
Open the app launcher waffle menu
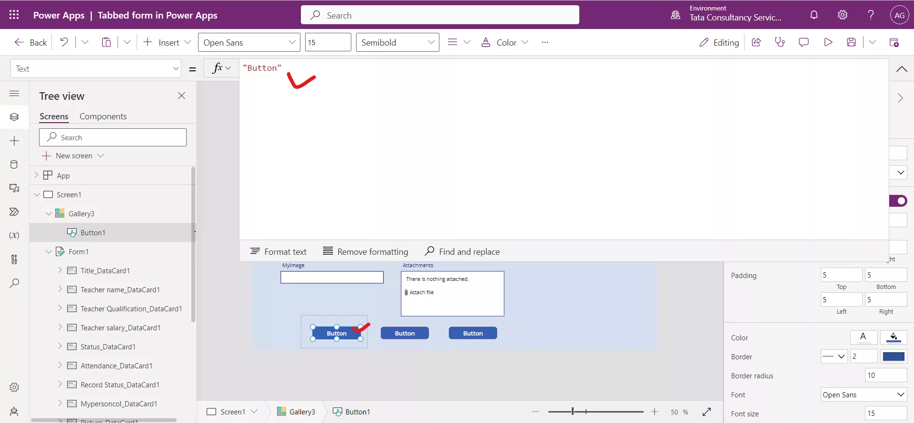click(x=14, y=15)
